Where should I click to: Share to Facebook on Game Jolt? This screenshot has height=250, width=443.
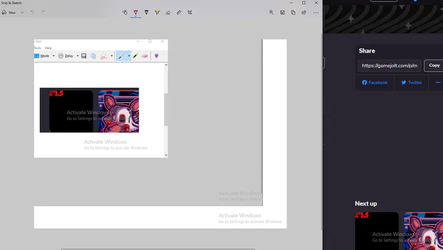point(375,83)
